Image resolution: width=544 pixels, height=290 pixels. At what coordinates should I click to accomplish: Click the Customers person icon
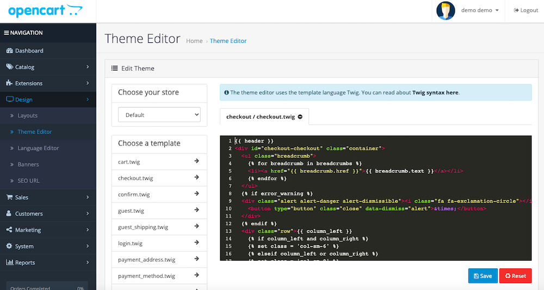[x=9, y=213]
